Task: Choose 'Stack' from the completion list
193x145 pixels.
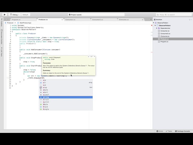Action: tap(66, 107)
